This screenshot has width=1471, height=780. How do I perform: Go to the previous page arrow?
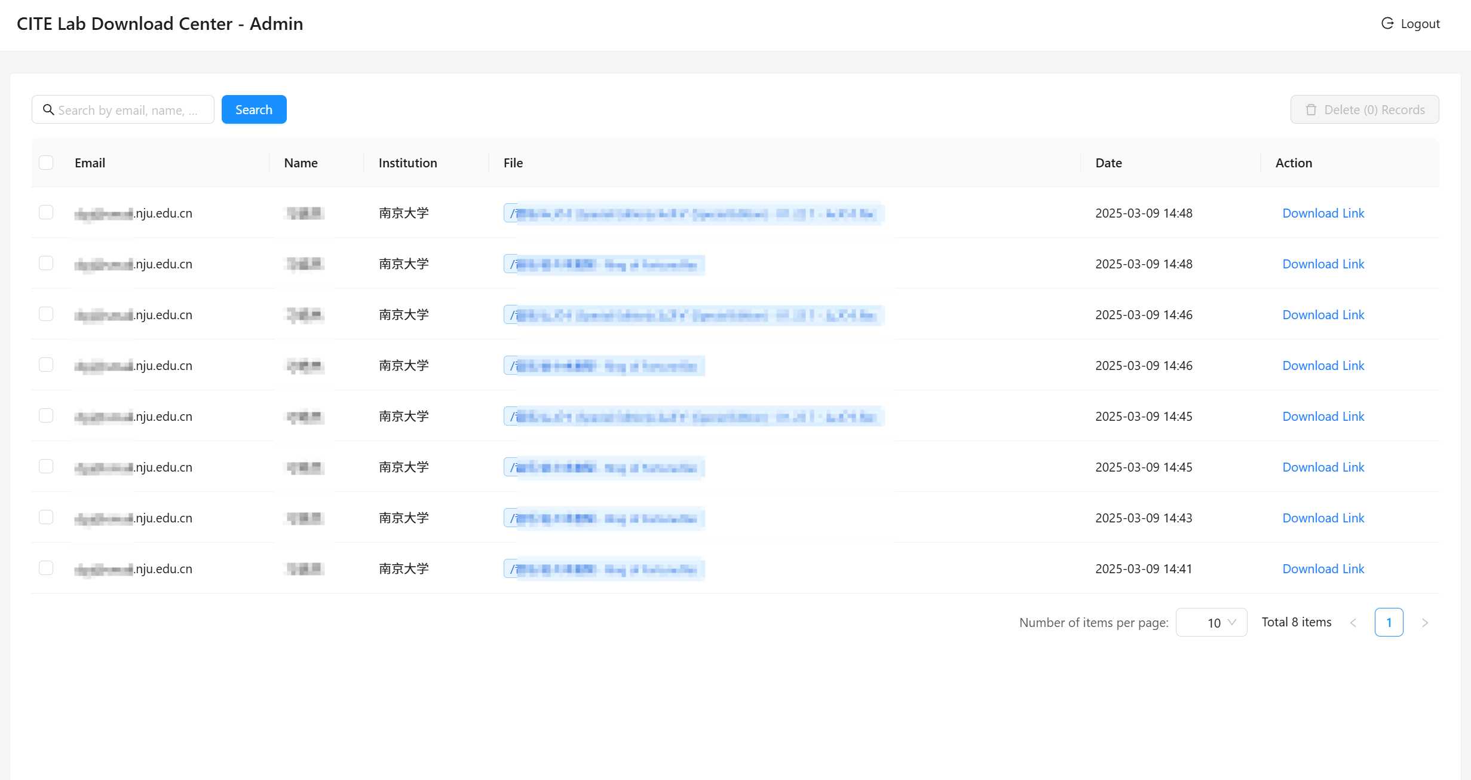[x=1353, y=623]
